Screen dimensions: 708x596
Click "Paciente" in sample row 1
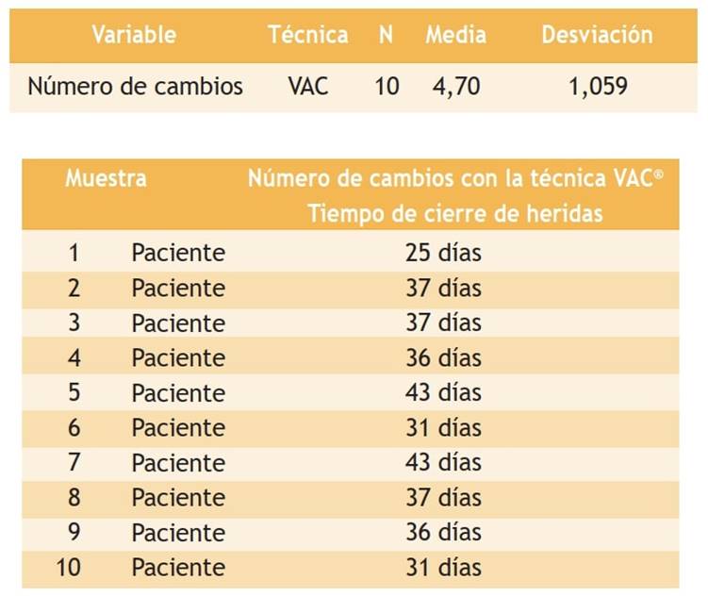tap(178, 253)
